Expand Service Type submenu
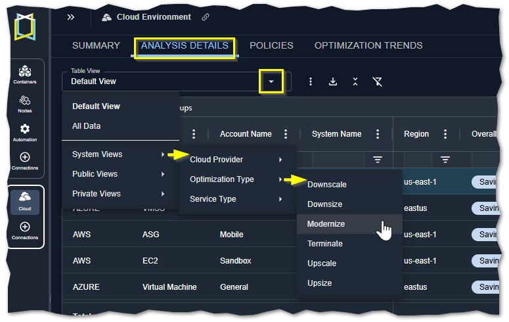Screen dimensions: 509x322 point(238,199)
